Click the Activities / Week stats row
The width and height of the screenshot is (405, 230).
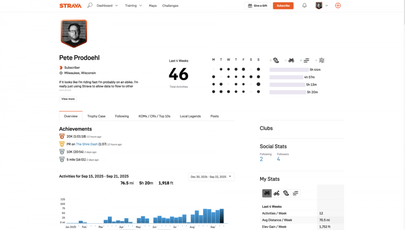(x=303, y=213)
